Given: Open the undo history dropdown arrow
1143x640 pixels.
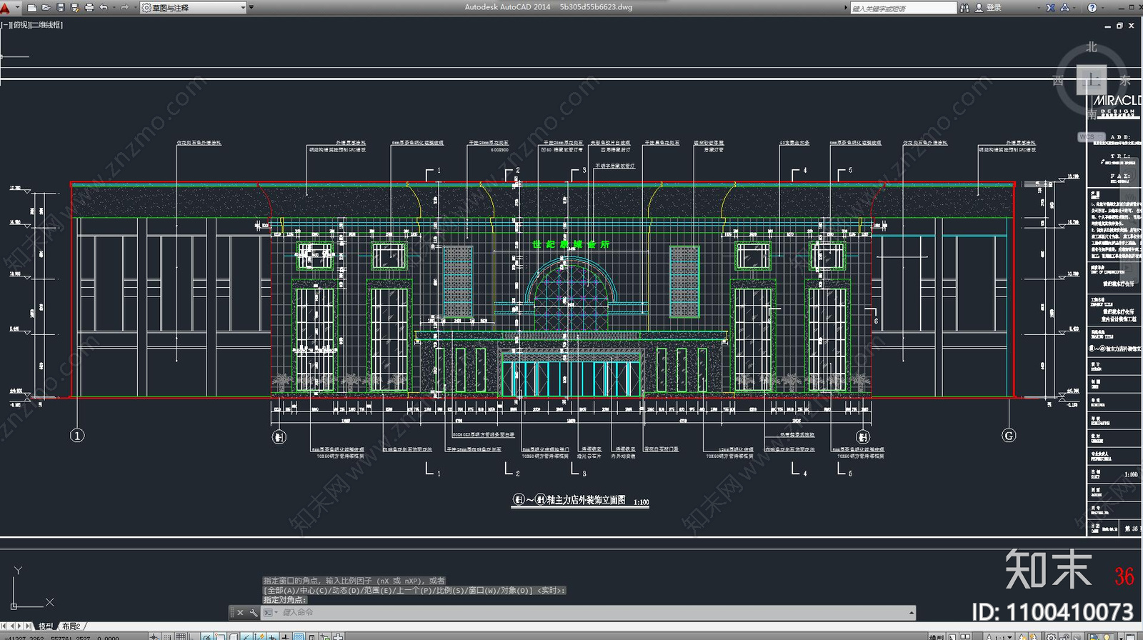Looking at the screenshot, I should 114,7.
